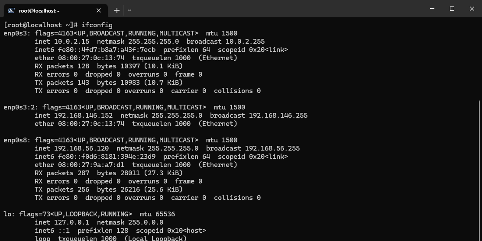Click the ifconfig command text

click(97, 25)
